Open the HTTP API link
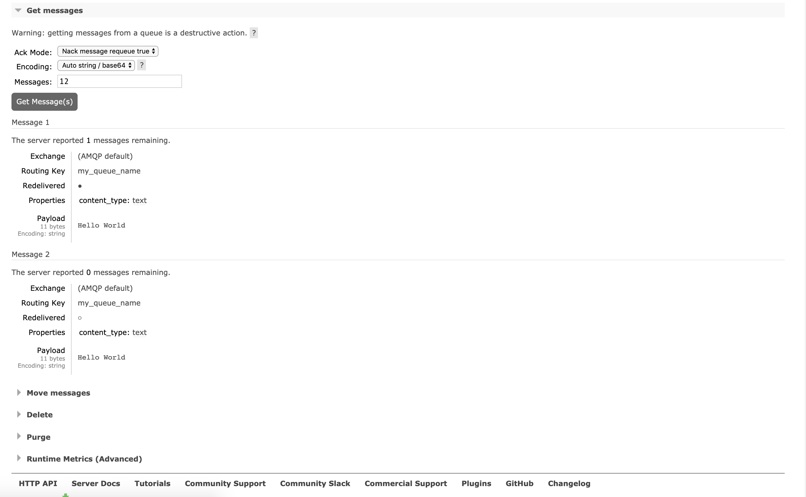The image size is (806, 497). [39, 483]
